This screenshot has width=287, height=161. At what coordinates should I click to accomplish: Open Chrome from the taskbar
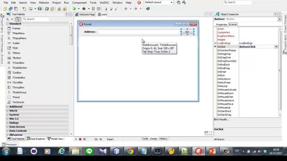pos(130,151)
